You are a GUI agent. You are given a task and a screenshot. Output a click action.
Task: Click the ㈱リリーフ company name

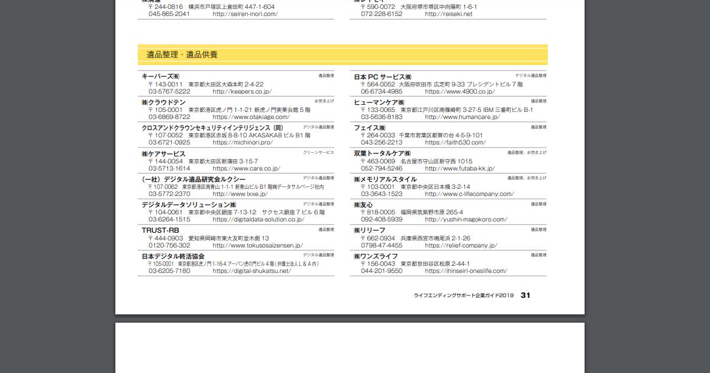370,230
